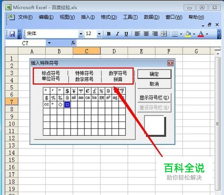Select the cc unit symbol
The height and width of the screenshot is (195, 224).
click(47, 104)
